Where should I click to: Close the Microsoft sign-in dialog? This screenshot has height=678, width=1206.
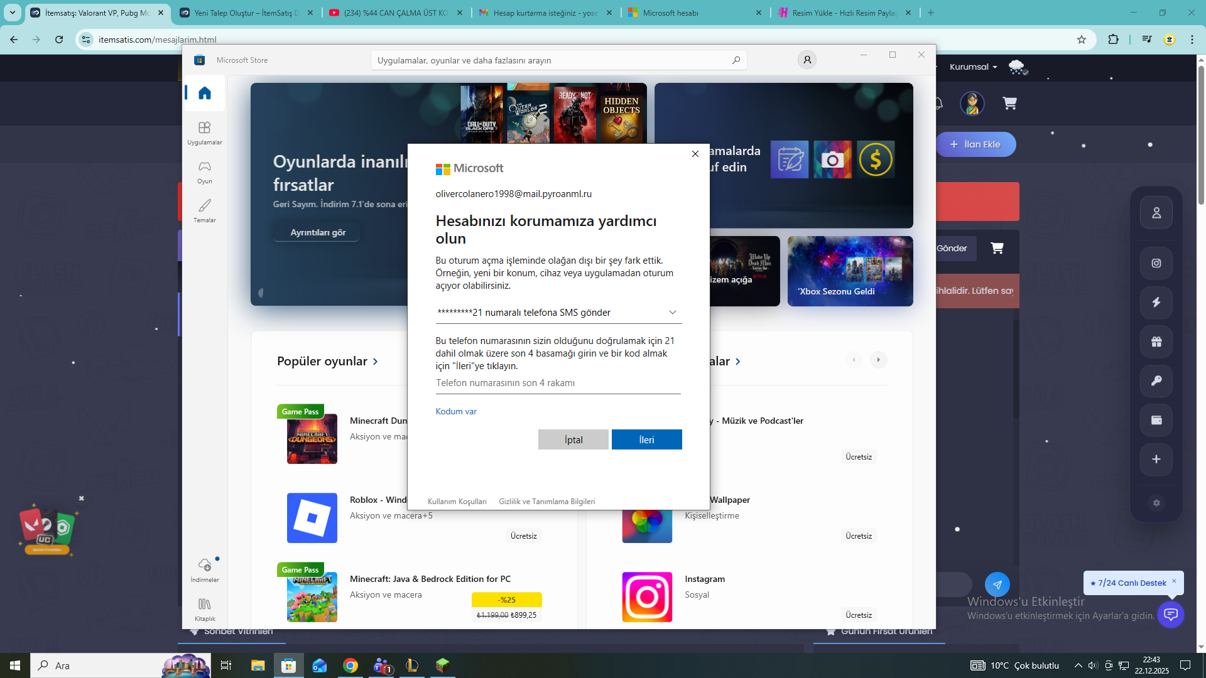[695, 154]
